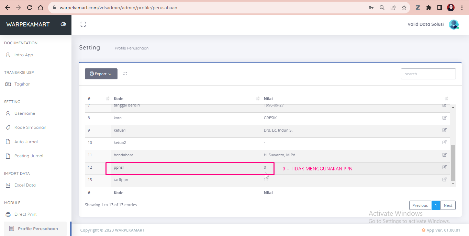Click Profile Perusahaan breadcrumb
The height and width of the screenshot is (236, 469).
point(132,48)
